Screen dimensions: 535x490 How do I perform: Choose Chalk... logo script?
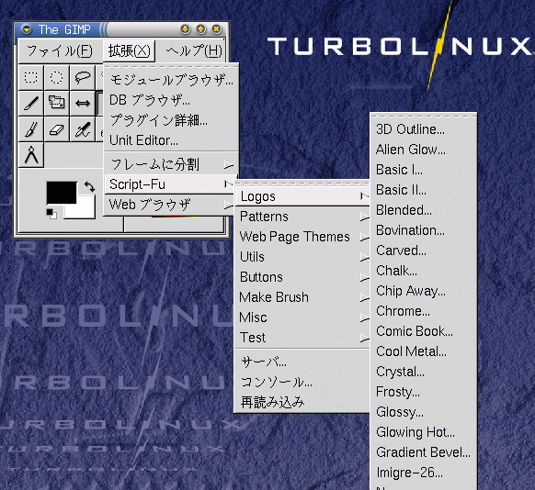[x=423, y=271]
